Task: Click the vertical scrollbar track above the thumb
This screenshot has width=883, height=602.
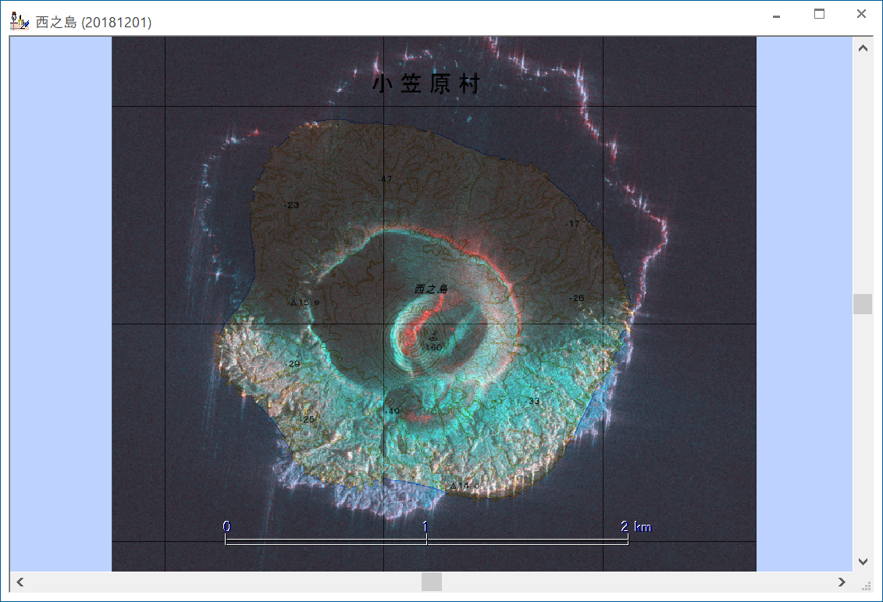Action: coord(863,172)
